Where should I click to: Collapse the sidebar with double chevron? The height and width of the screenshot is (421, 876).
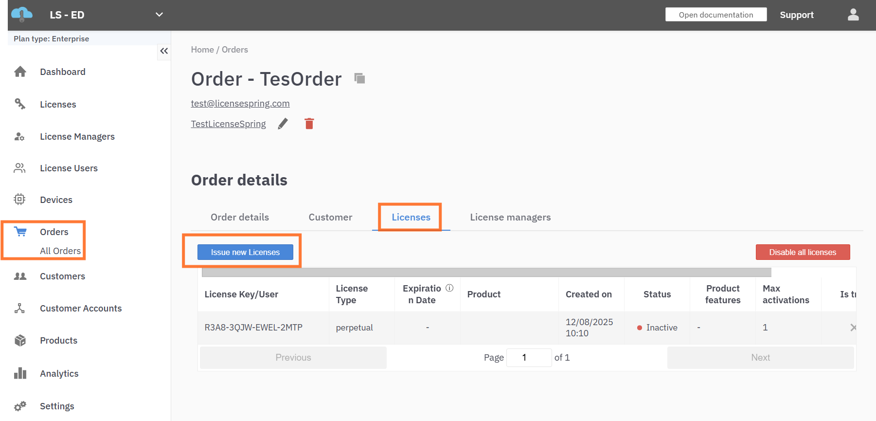[164, 51]
